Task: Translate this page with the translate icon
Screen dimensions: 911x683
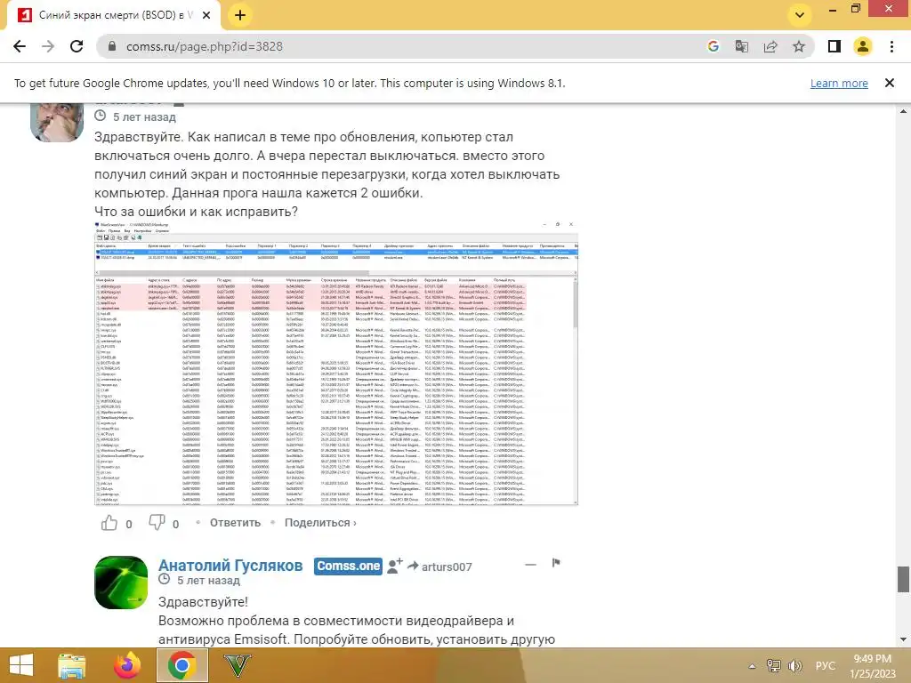Action: point(741,46)
